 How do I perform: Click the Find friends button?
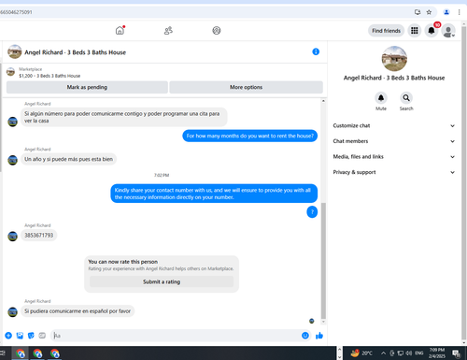click(x=386, y=31)
